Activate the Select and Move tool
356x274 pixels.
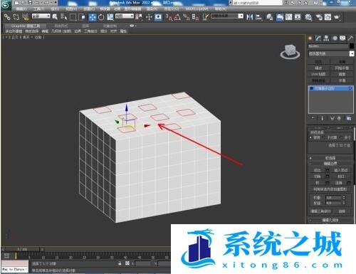[93, 17]
